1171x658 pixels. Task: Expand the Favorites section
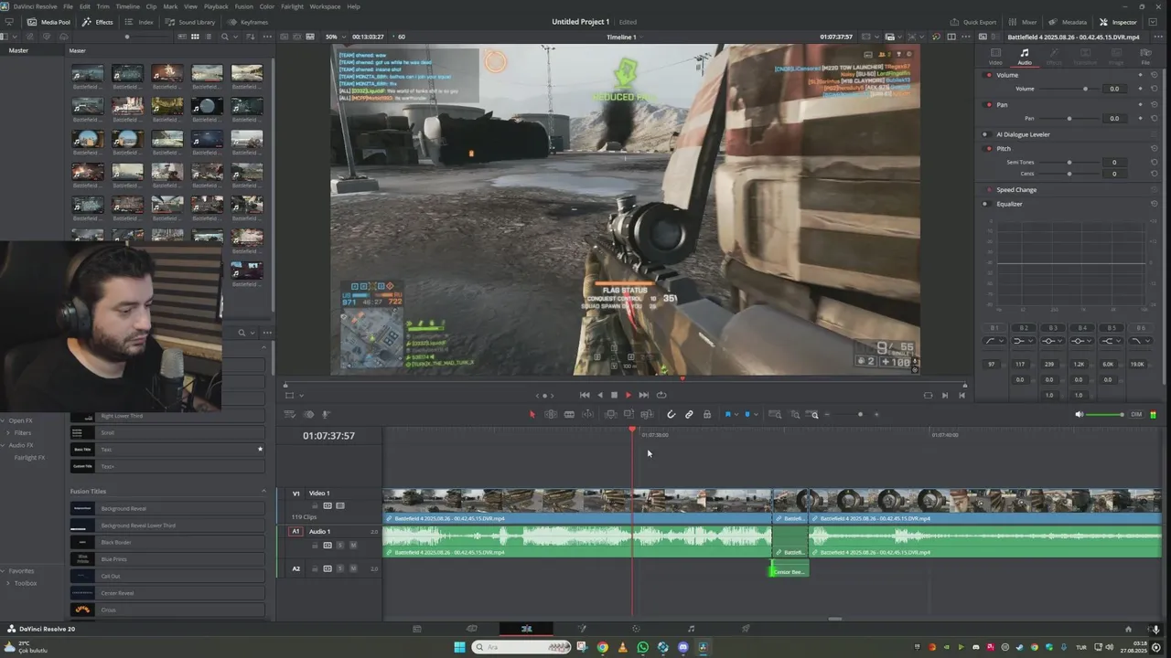(5, 570)
